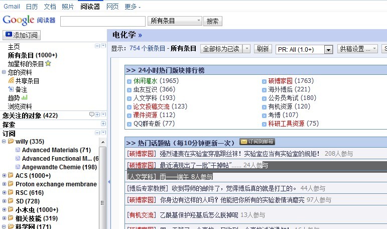Click the Google 阅读器 logo
Viewport: 387px width, 229px height.
point(29,20)
